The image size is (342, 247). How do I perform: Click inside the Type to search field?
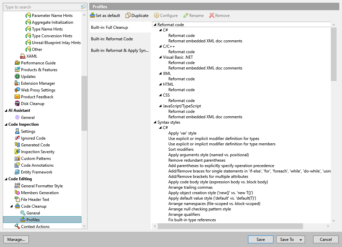click(x=41, y=7)
